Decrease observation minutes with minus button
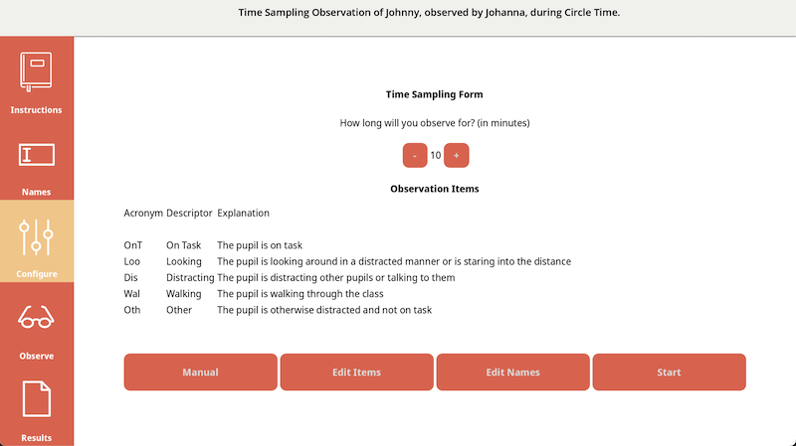 415,156
